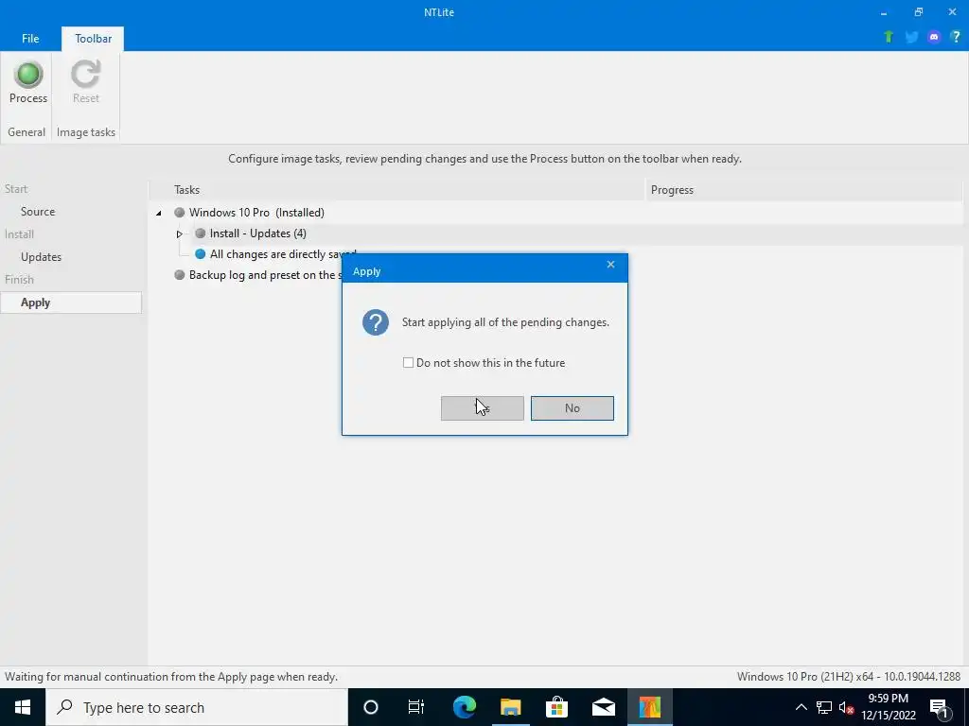This screenshot has height=726, width=969.
Task: Collapse the Windows 10 Pro (Installed) node
Action: pyautogui.click(x=159, y=213)
